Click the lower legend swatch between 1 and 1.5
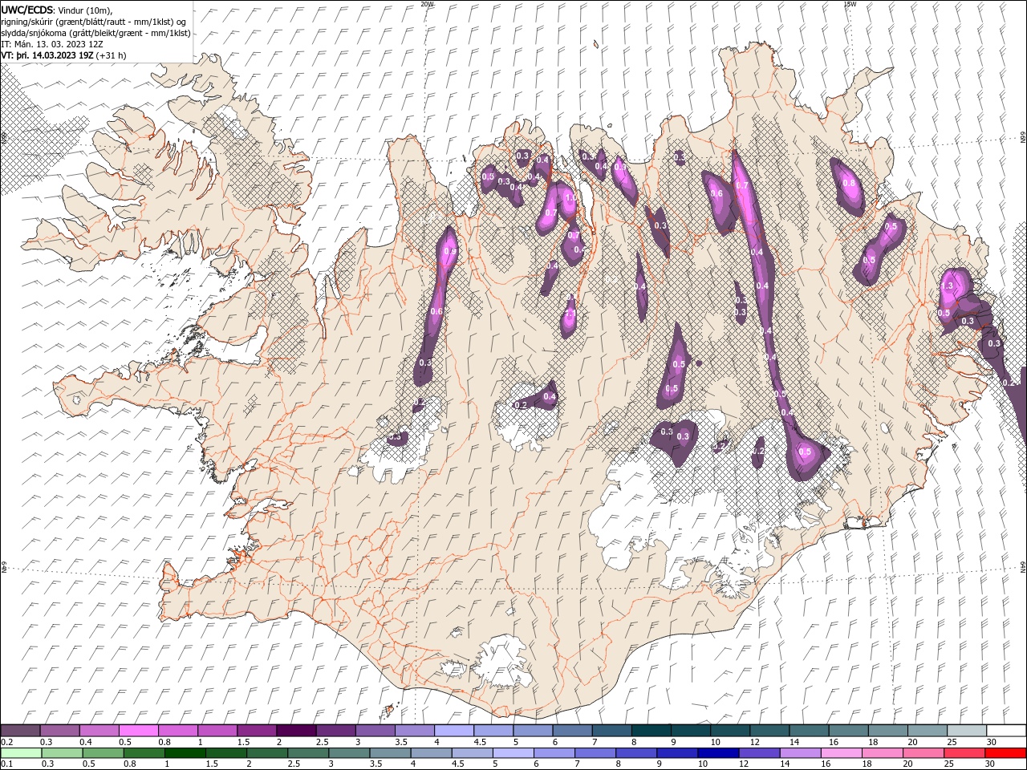Image resolution: width=1027 pixels, height=770 pixels. pyautogui.click(x=185, y=753)
